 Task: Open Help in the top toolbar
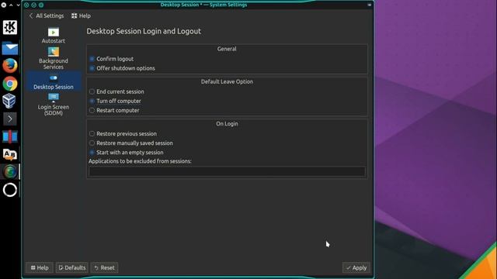pos(81,15)
